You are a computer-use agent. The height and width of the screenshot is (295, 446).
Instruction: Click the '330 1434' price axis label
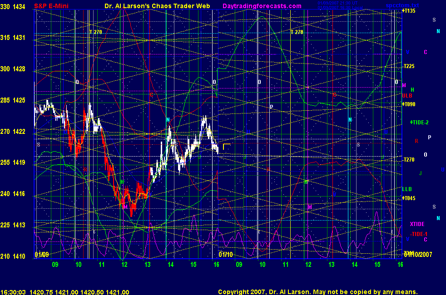pos(13,6)
